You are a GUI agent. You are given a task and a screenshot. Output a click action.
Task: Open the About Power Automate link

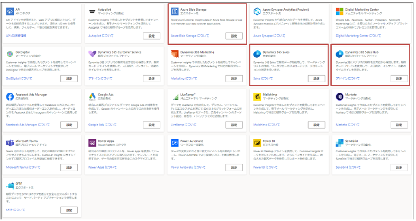tap(188, 167)
